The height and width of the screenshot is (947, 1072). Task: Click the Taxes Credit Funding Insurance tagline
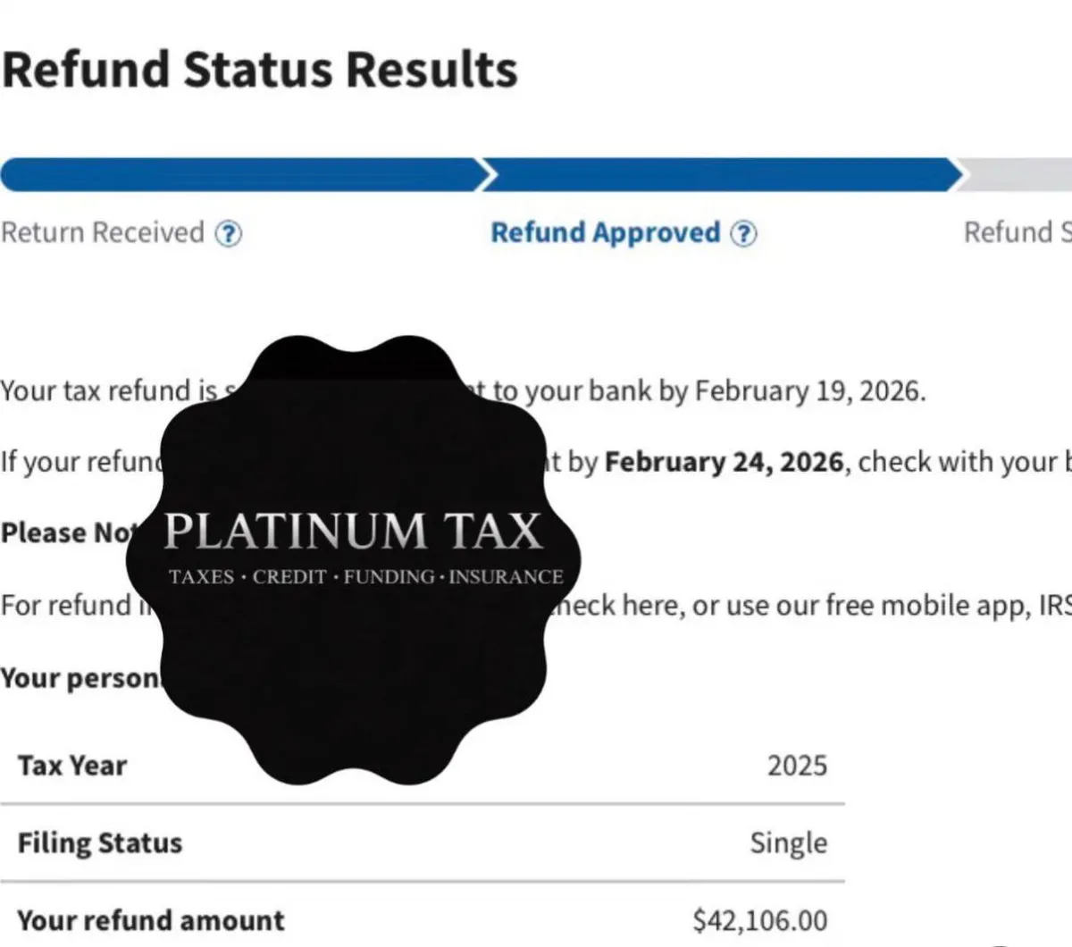tap(366, 577)
